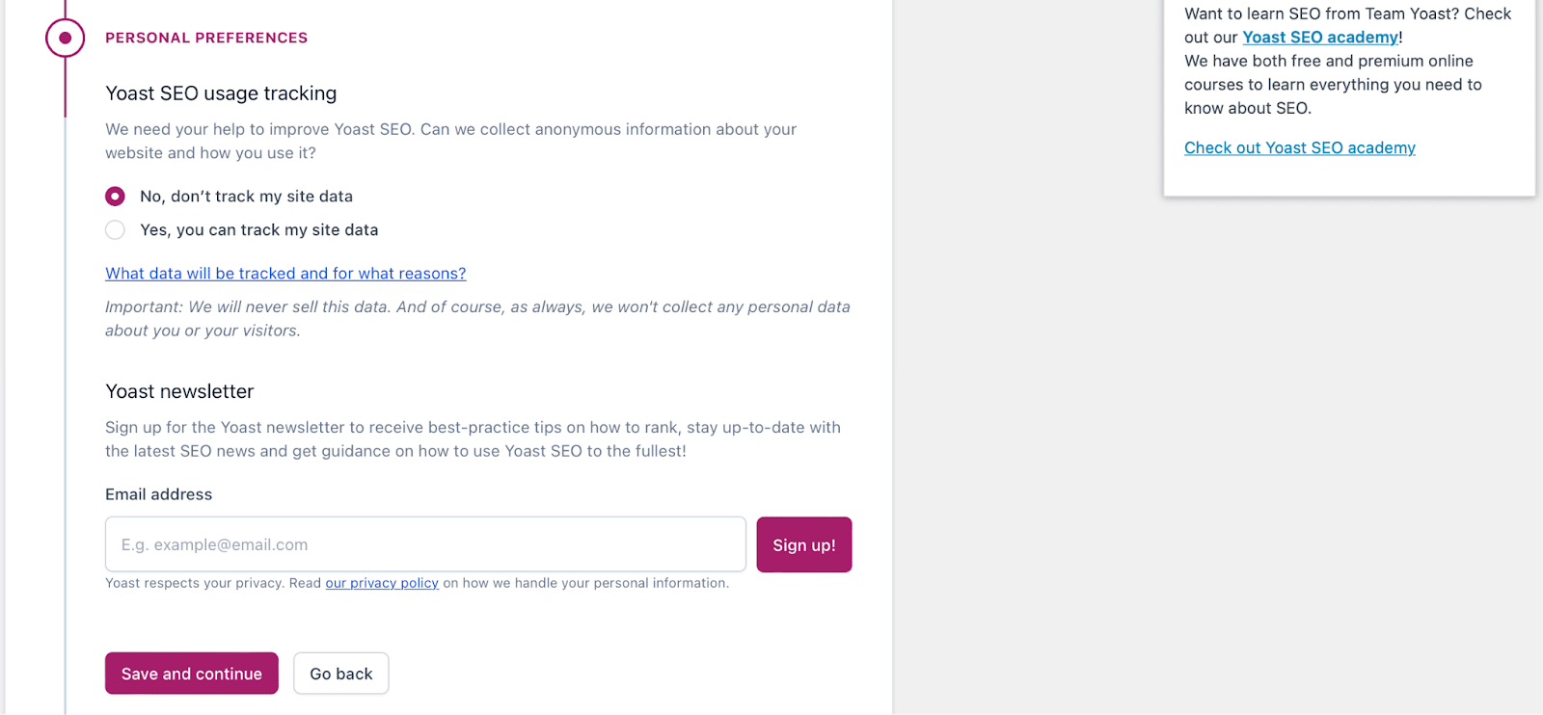Select "No, don't track my site data"

pos(115,196)
